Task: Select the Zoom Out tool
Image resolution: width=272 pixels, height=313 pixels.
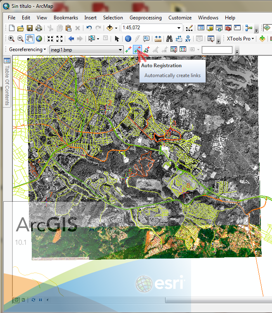Action: (x=20, y=39)
